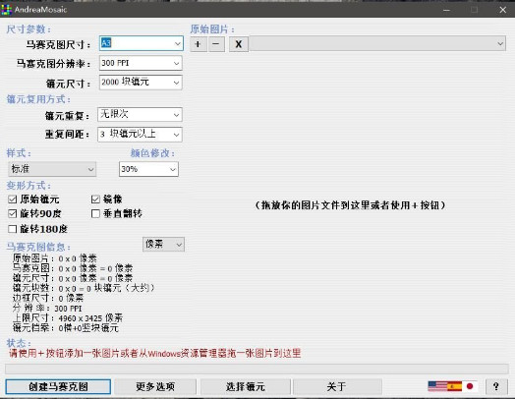Screen dimensions: 515x399
Task: Select the Spanish flag language icon
Action: [x=455, y=386]
